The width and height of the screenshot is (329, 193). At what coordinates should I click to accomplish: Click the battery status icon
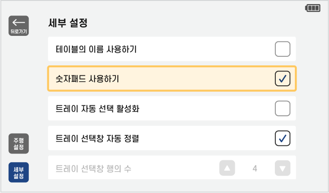coord(313,8)
